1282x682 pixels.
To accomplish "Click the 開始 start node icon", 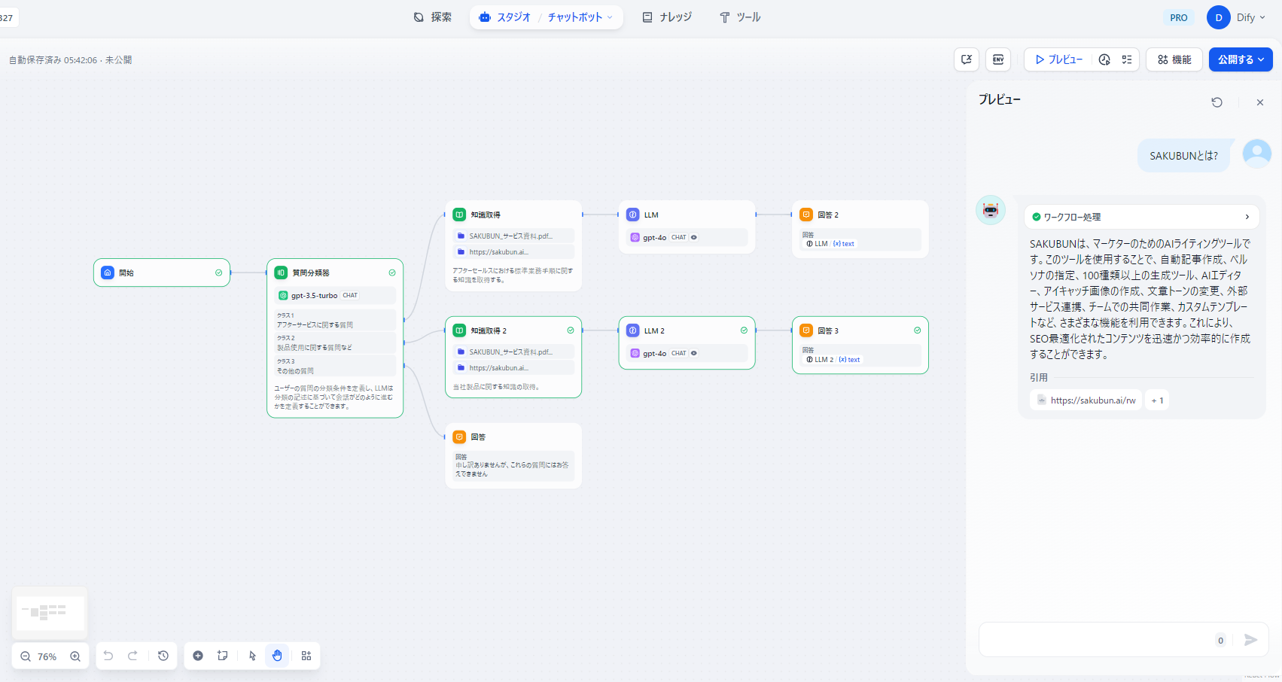I will click(x=108, y=272).
